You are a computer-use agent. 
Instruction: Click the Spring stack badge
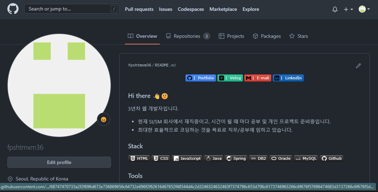pos(236,158)
